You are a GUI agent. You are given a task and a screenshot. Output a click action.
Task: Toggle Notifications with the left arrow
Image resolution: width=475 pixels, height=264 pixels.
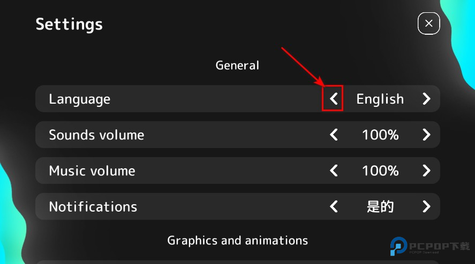click(334, 206)
